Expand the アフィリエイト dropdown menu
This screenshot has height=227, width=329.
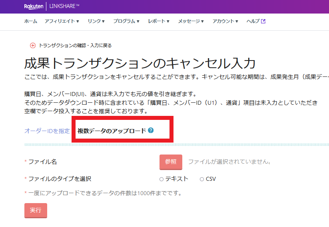pyautogui.click(x=62, y=22)
